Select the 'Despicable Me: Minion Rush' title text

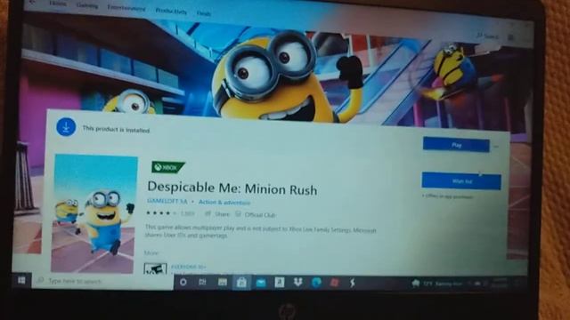click(x=232, y=188)
